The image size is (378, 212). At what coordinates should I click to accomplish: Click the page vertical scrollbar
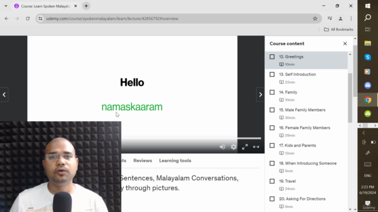point(355,71)
